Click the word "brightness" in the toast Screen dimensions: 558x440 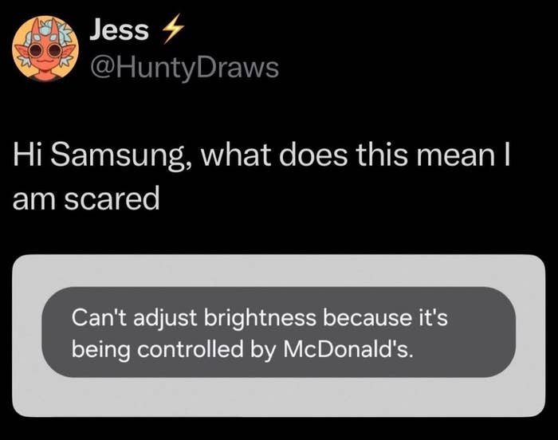260,317
